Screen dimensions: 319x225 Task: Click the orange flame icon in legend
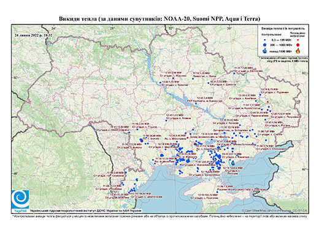coord(298,51)
